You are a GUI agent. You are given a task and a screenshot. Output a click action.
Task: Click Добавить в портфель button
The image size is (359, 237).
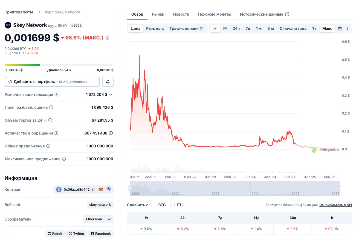(x=52, y=82)
